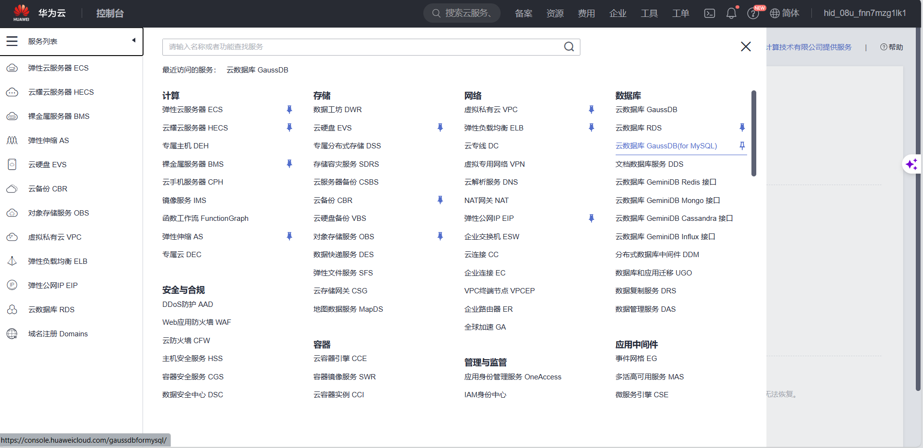This screenshot has height=448, width=923.
Task: Open the CloudShell terminal icon
Action: [709, 13]
